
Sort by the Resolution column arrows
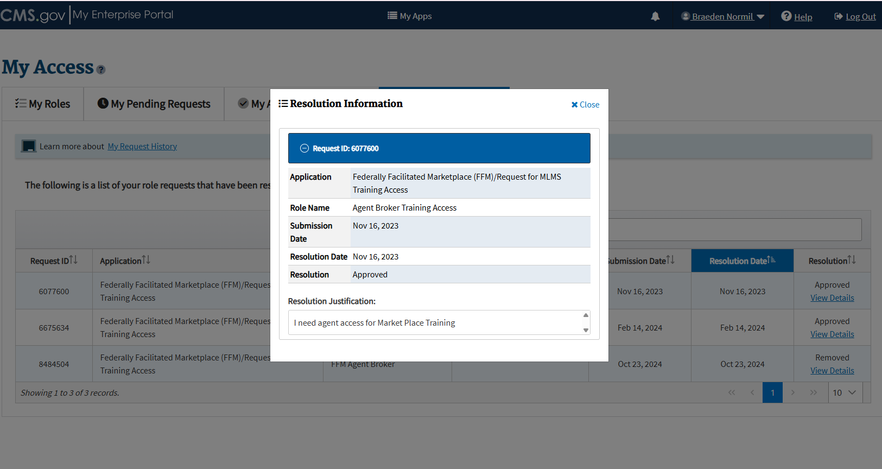[852, 260]
